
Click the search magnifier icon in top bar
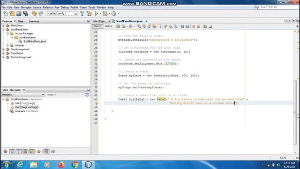[257, 7]
